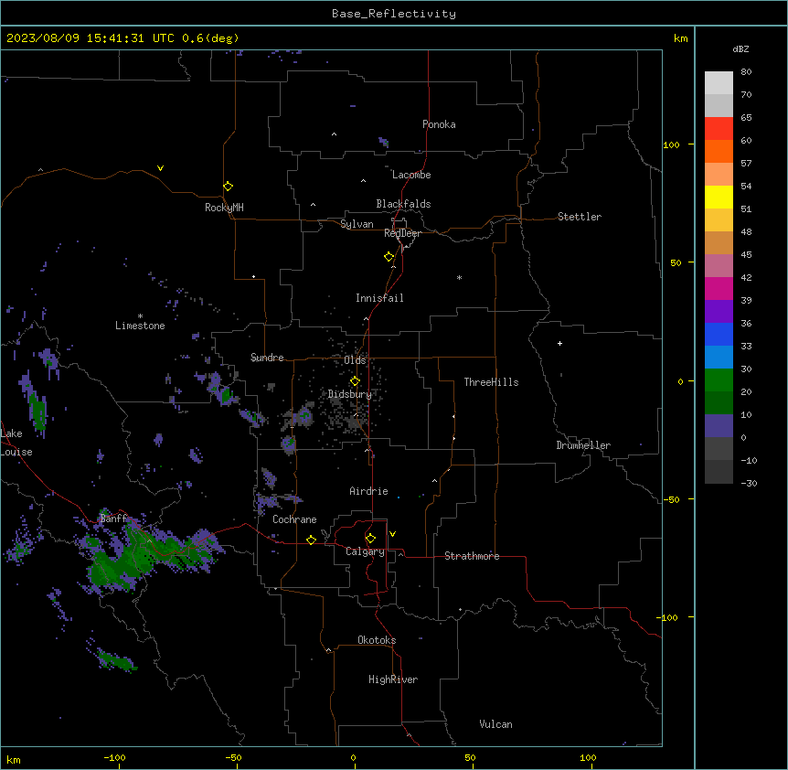Pick the blue 33-36 dBZ legend swatch
This screenshot has width=788, height=770.
point(719,334)
